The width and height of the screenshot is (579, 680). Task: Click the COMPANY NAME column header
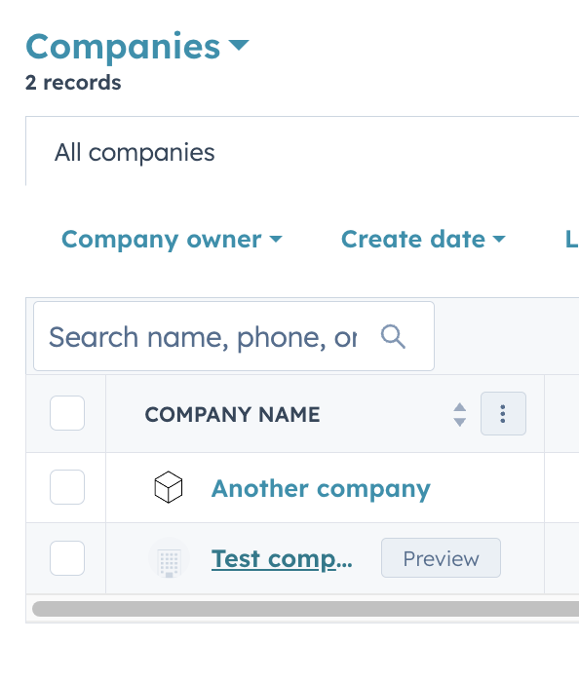[232, 415]
